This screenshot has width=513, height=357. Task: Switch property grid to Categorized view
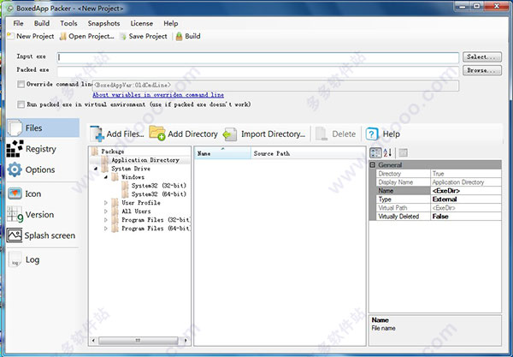click(x=375, y=152)
